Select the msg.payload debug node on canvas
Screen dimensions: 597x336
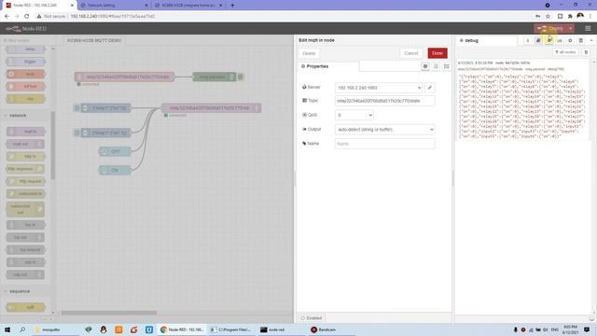[215, 77]
